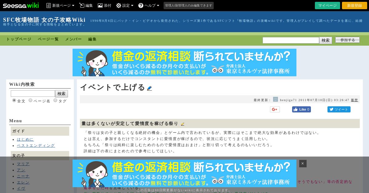Screen dimensions: 369x193
Task: Open the はじめに sidebar link
Action: pos(25,139)
